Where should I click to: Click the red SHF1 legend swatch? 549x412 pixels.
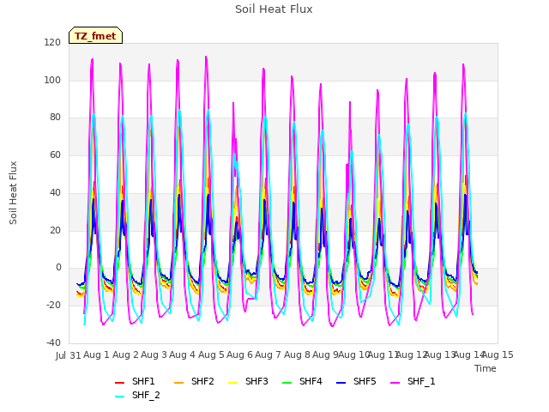(x=120, y=383)
